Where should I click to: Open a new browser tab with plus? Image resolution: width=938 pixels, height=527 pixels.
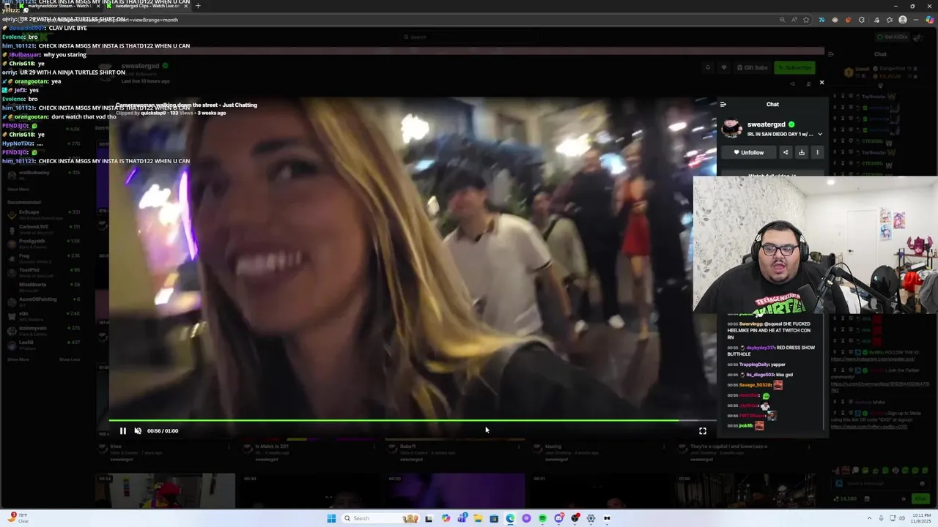(197, 6)
